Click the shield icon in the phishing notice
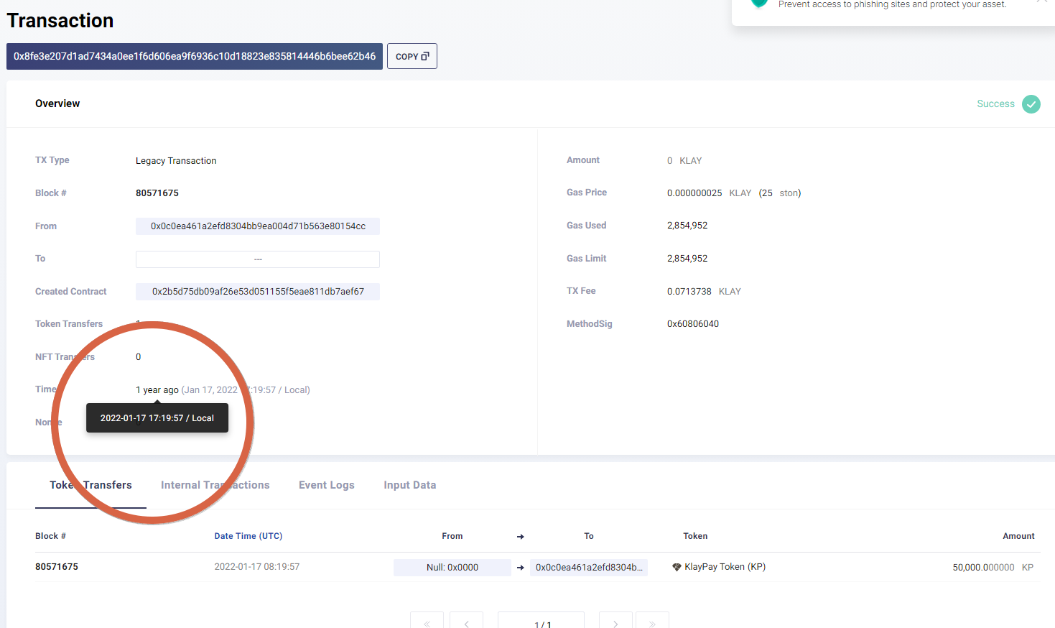This screenshot has height=628, width=1055. click(758, 4)
